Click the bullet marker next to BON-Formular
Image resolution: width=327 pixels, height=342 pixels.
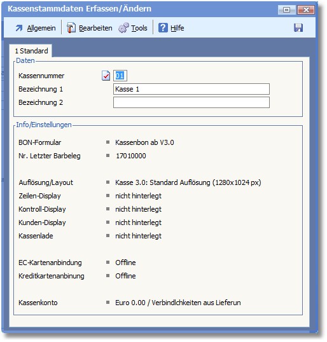108,142
